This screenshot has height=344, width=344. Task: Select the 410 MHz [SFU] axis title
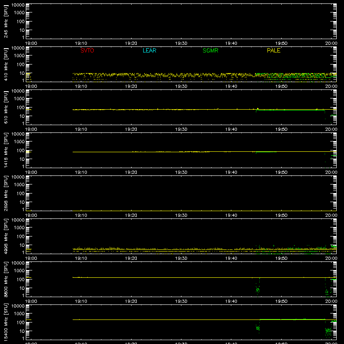click(6, 64)
